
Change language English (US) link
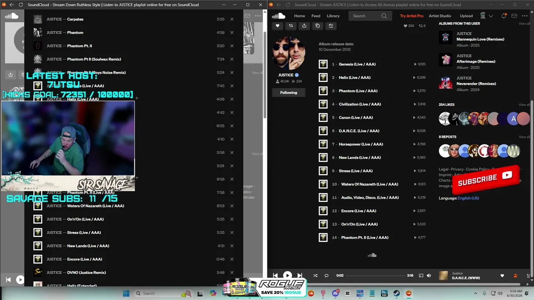(x=468, y=198)
